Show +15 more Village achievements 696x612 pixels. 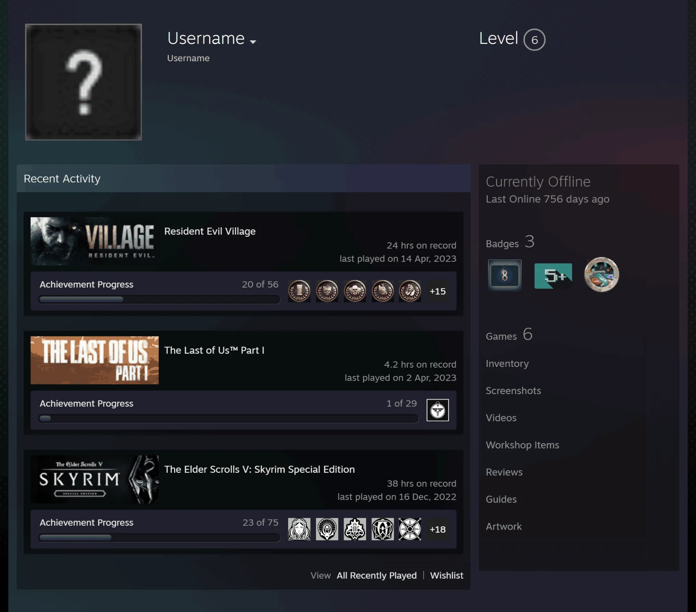(x=438, y=291)
